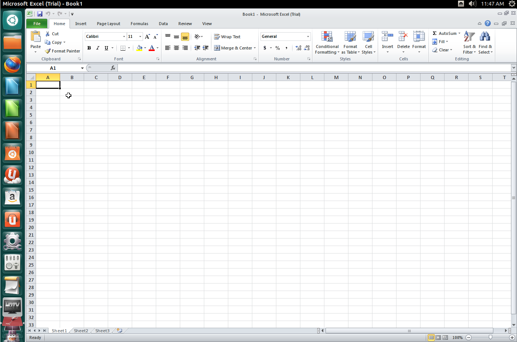The image size is (517, 342).
Task: Toggle Bold formatting
Action: [89, 48]
